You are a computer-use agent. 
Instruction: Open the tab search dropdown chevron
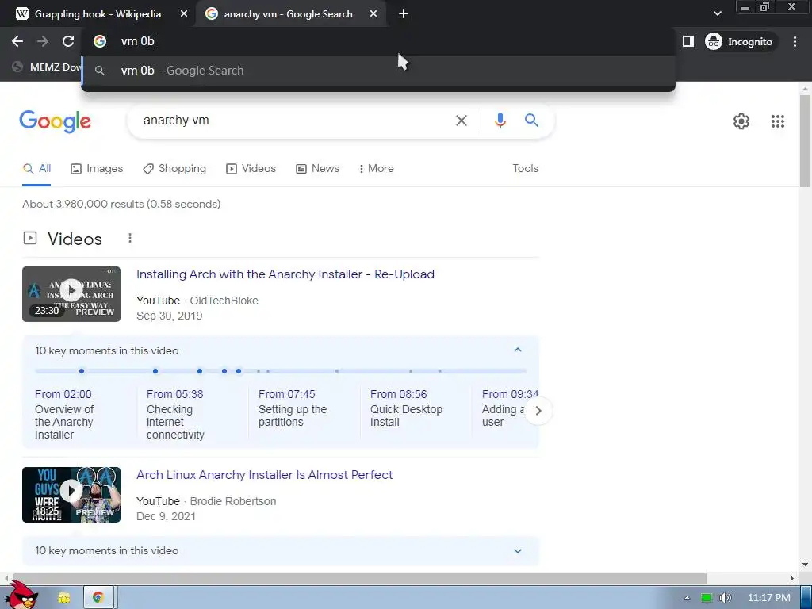[717, 13]
